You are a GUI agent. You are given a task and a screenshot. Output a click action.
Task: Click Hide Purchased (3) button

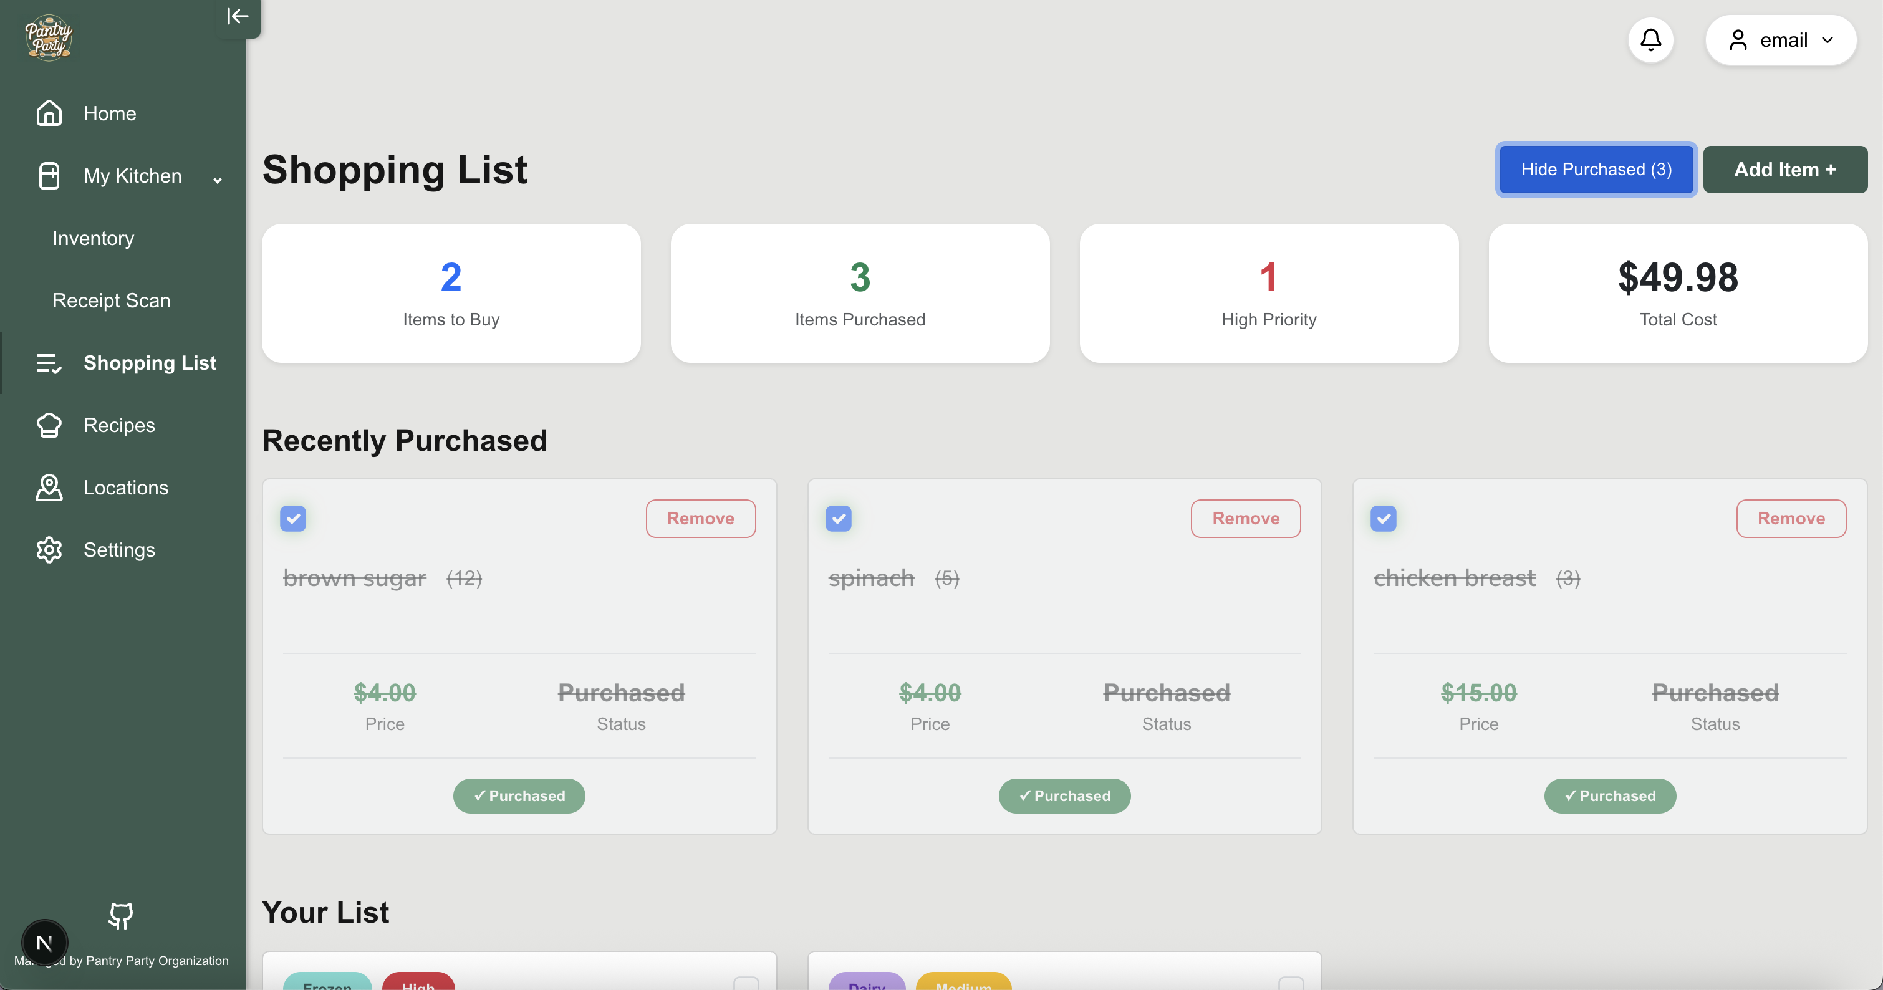click(1596, 170)
